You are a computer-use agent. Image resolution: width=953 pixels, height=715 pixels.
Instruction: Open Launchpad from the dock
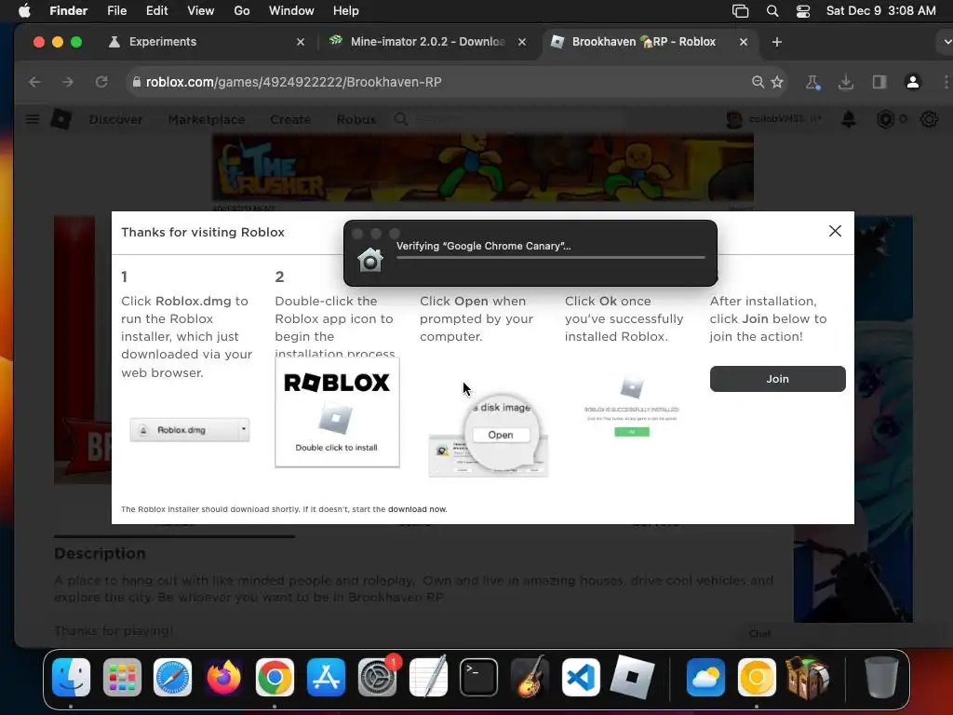point(122,677)
